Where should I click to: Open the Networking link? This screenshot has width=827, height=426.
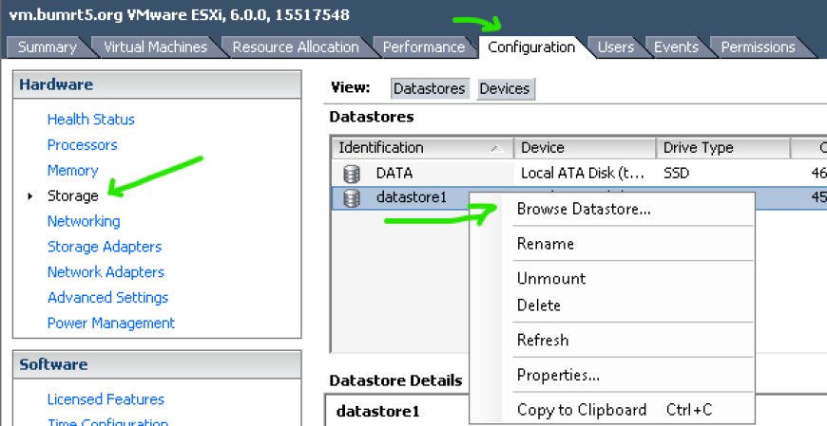[84, 221]
